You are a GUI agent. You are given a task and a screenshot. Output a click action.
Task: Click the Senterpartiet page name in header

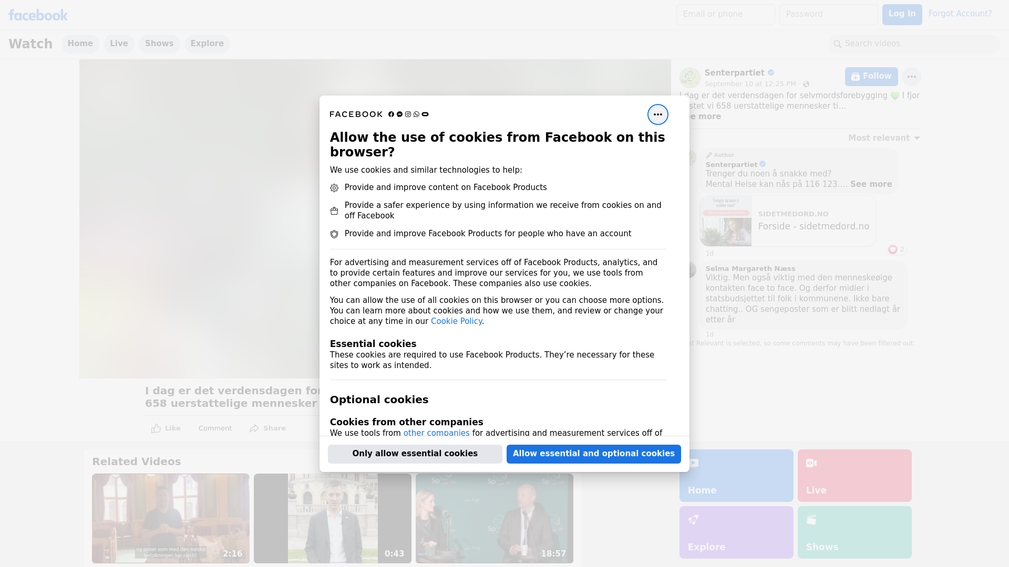click(734, 73)
